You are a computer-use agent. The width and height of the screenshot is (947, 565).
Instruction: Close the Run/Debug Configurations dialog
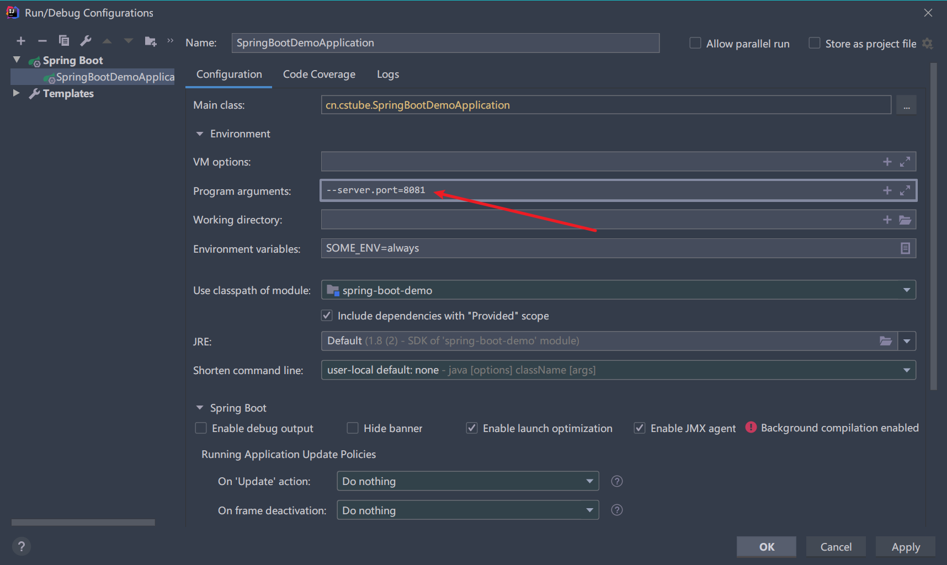(x=928, y=13)
